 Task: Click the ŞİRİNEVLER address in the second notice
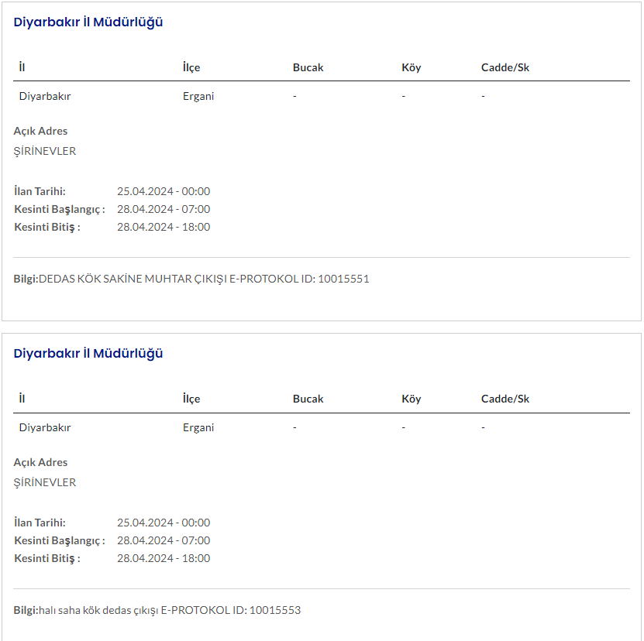[x=45, y=482]
